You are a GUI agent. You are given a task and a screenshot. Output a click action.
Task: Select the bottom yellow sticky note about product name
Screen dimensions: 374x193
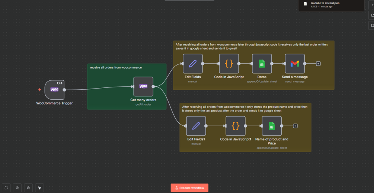(245, 109)
